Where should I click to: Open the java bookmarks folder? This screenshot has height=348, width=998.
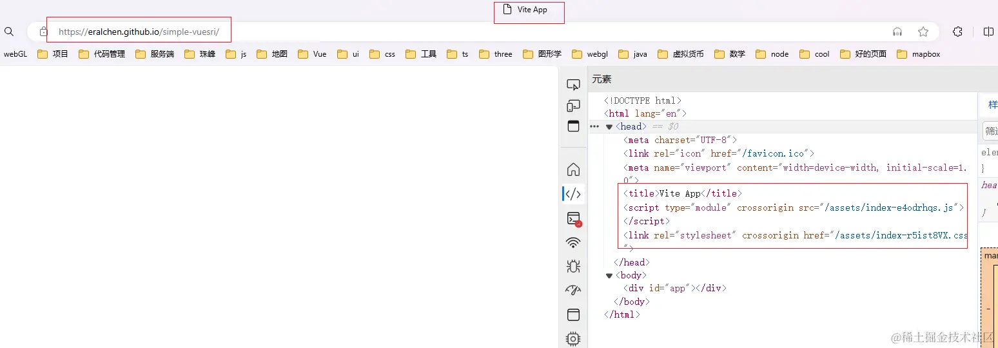[x=632, y=54]
